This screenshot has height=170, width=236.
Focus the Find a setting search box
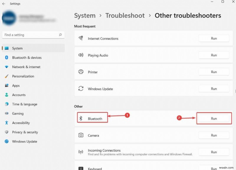pyautogui.click(x=33, y=35)
